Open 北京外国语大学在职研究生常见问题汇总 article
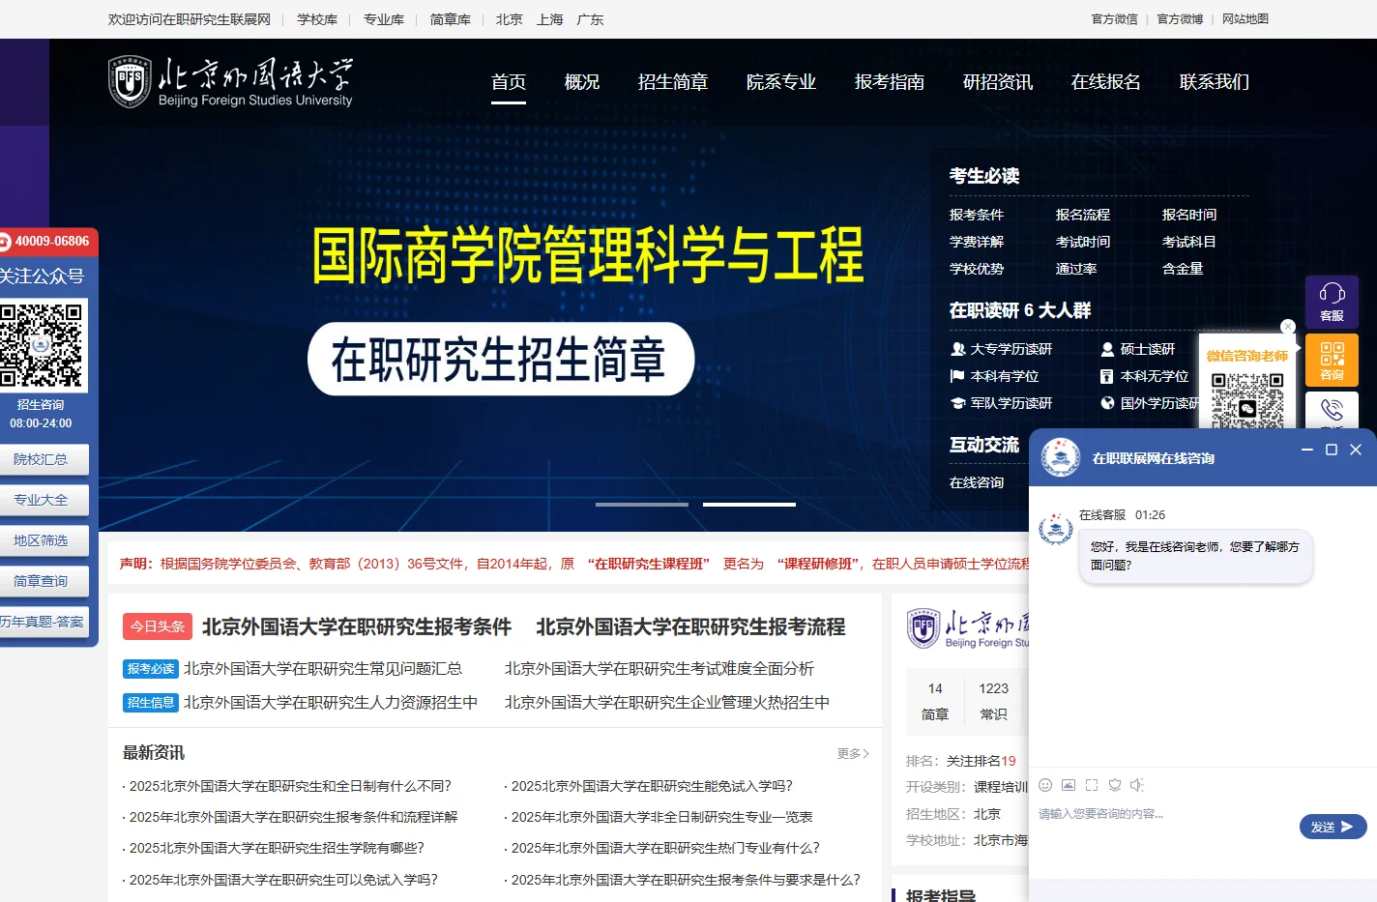 point(323,668)
